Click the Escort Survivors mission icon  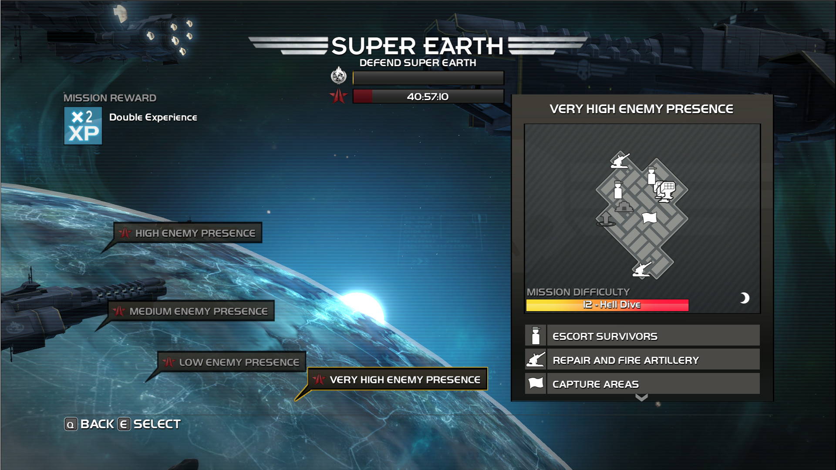535,336
